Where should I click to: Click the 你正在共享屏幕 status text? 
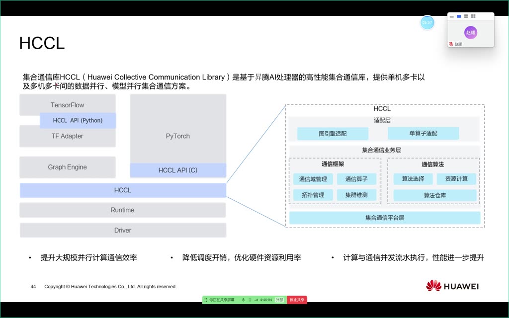pos(221,300)
